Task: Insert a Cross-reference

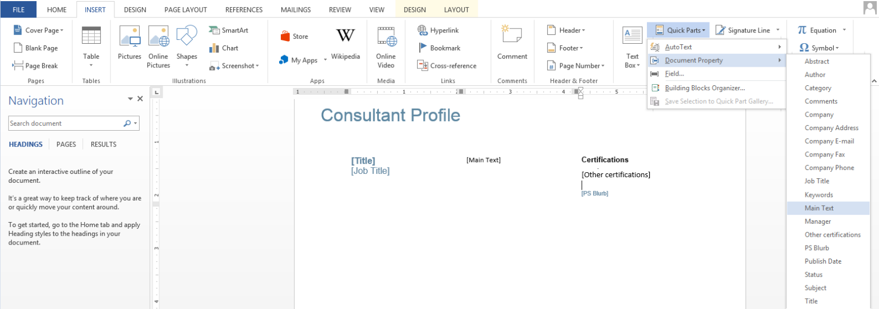Action: pyautogui.click(x=447, y=66)
